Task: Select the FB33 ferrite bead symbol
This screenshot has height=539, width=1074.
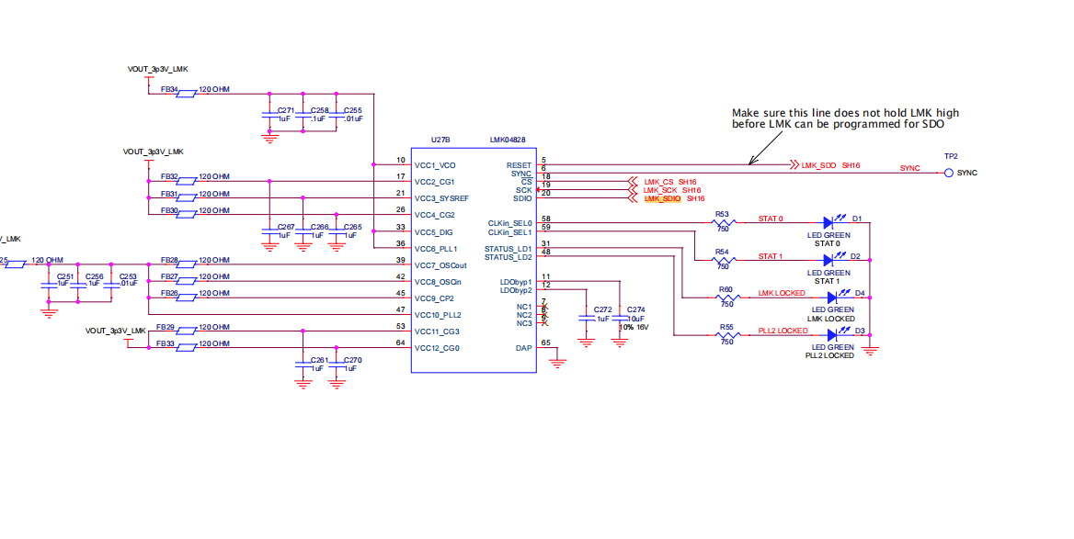Action: point(186,347)
